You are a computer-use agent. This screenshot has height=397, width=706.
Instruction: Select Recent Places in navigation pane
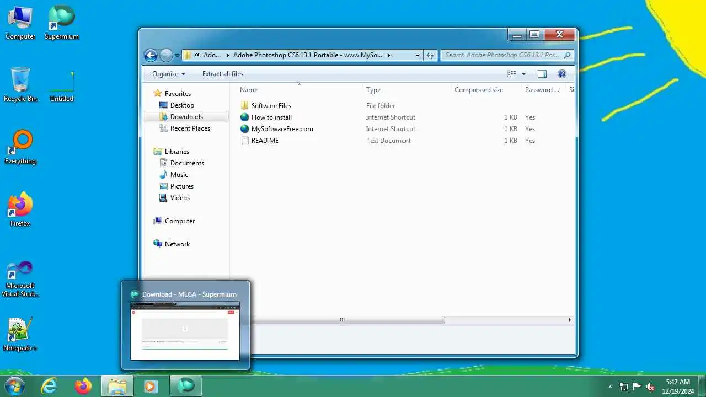[190, 128]
